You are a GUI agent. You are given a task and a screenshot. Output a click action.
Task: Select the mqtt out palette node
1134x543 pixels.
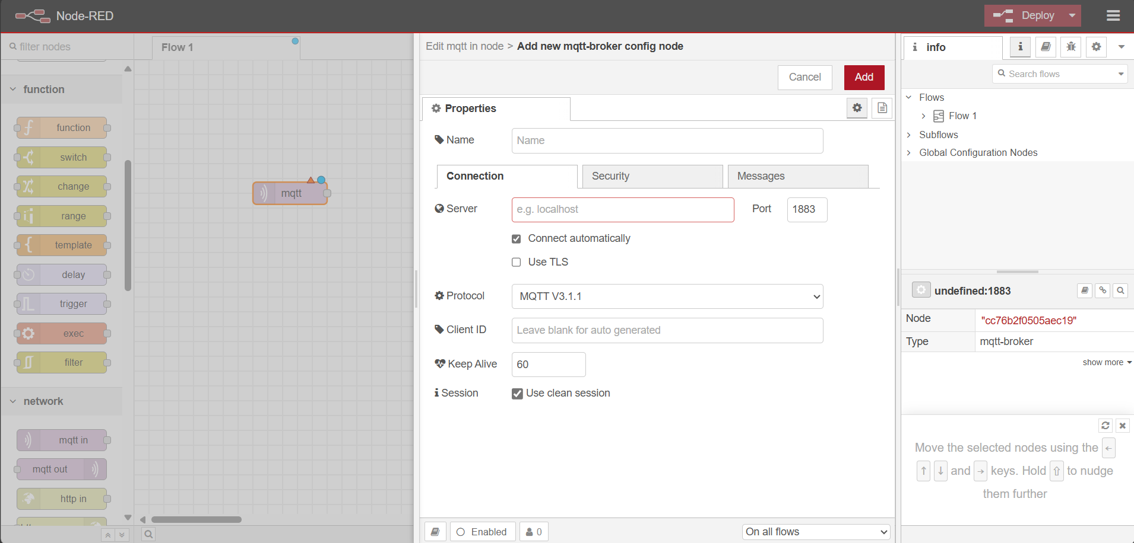(62, 469)
